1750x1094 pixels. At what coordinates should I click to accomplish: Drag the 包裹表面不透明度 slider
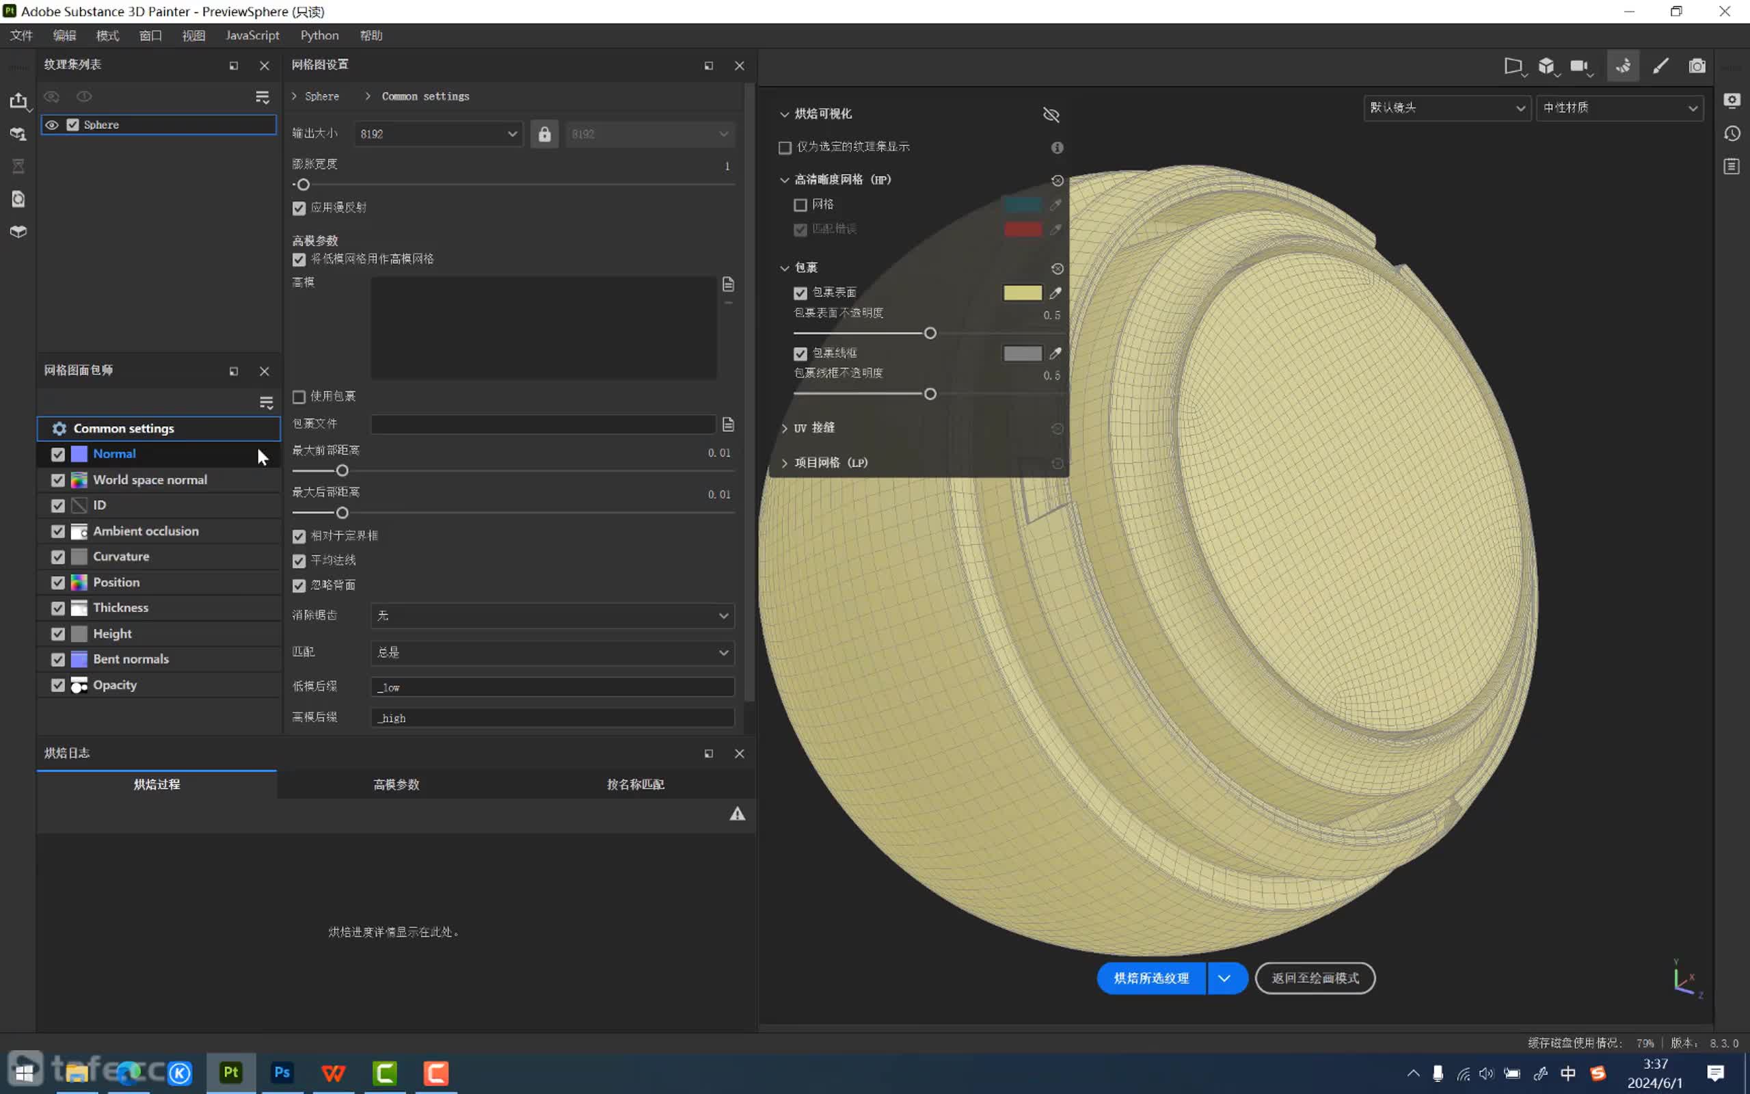tap(928, 333)
